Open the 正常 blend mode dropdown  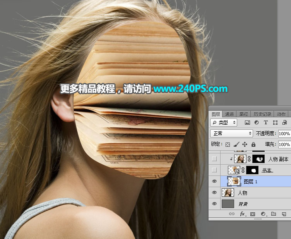(x=232, y=133)
